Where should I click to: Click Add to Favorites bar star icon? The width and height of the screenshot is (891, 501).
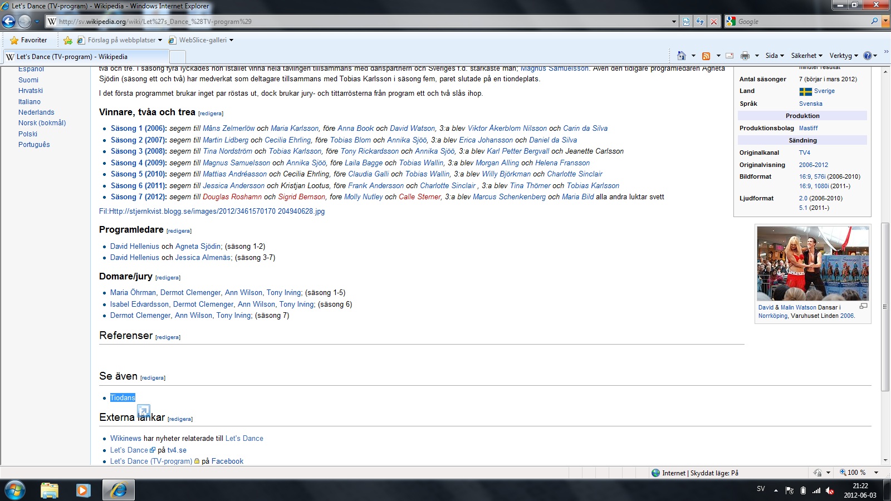pos(68,40)
